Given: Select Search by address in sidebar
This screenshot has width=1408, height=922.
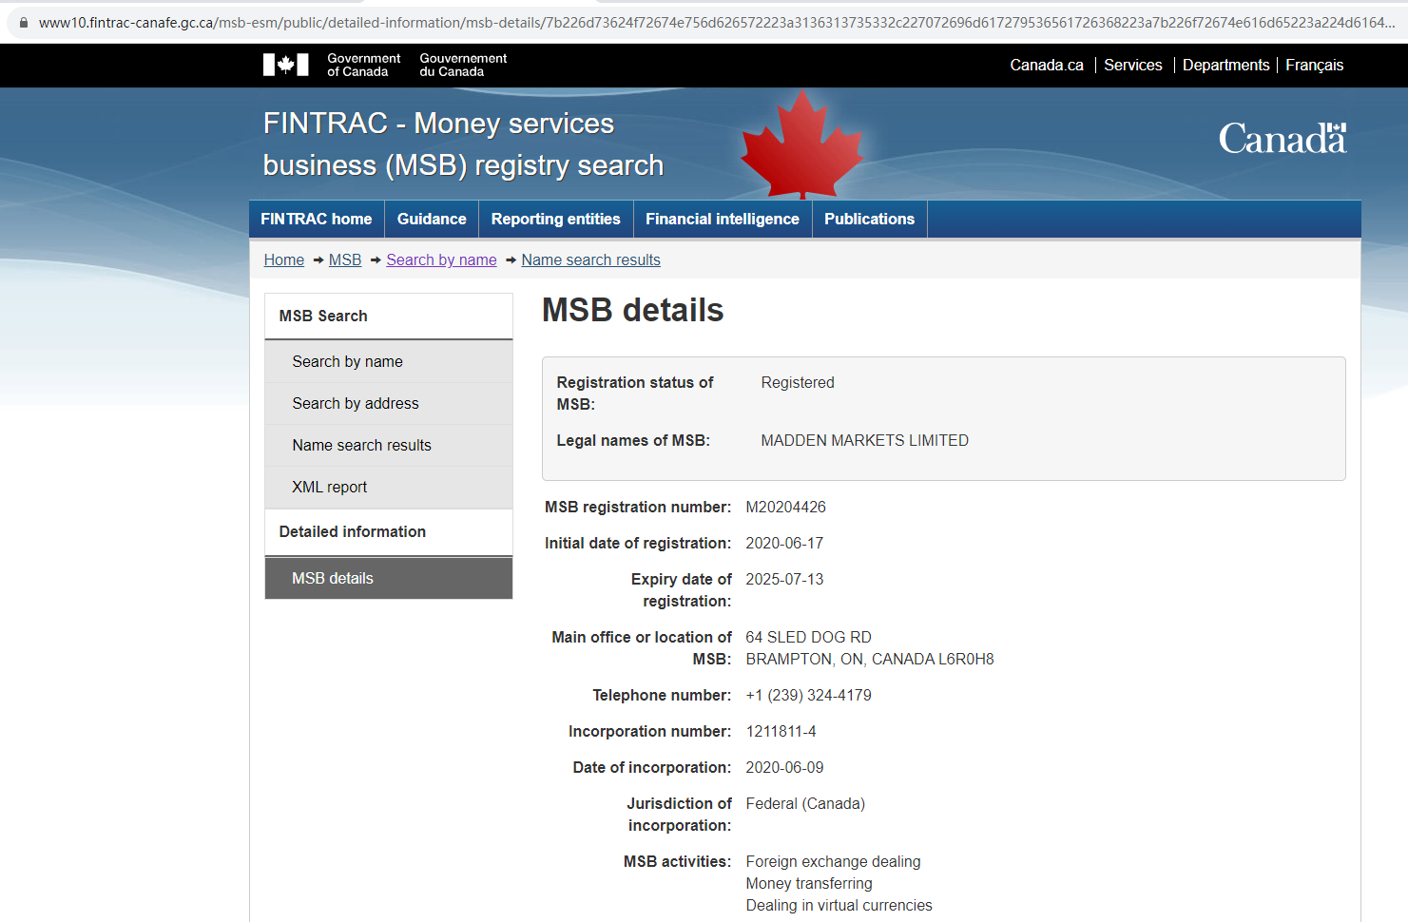Looking at the screenshot, I should coord(389,403).
